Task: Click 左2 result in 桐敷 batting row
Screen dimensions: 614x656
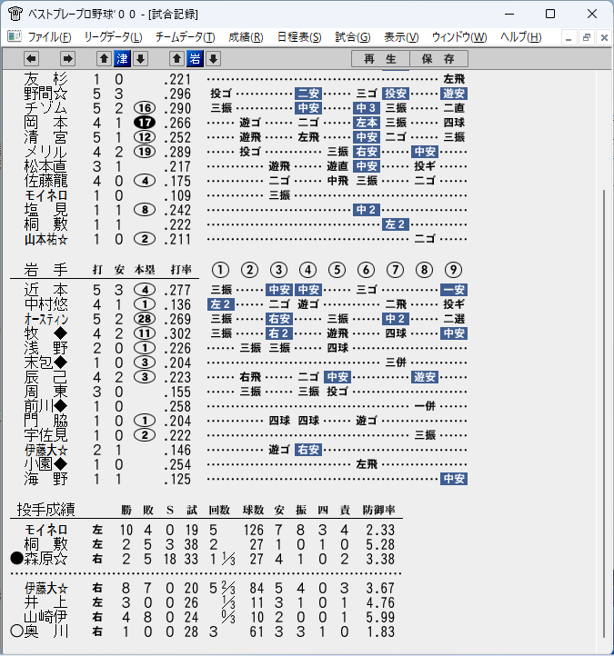Action: (x=396, y=224)
